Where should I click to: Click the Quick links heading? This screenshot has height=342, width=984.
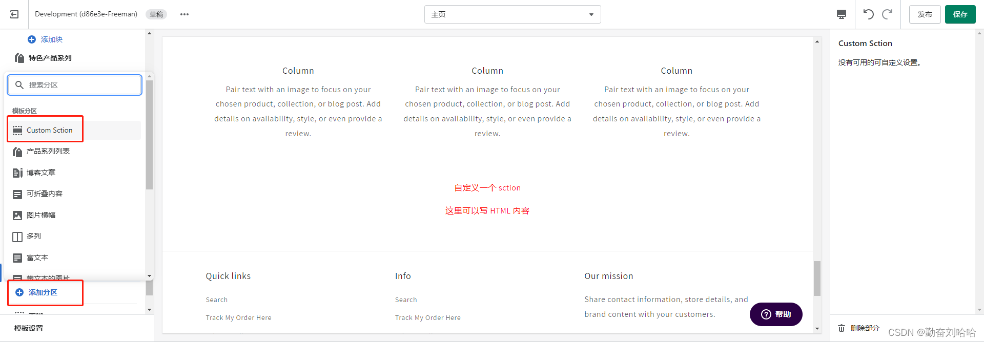(x=228, y=276)
